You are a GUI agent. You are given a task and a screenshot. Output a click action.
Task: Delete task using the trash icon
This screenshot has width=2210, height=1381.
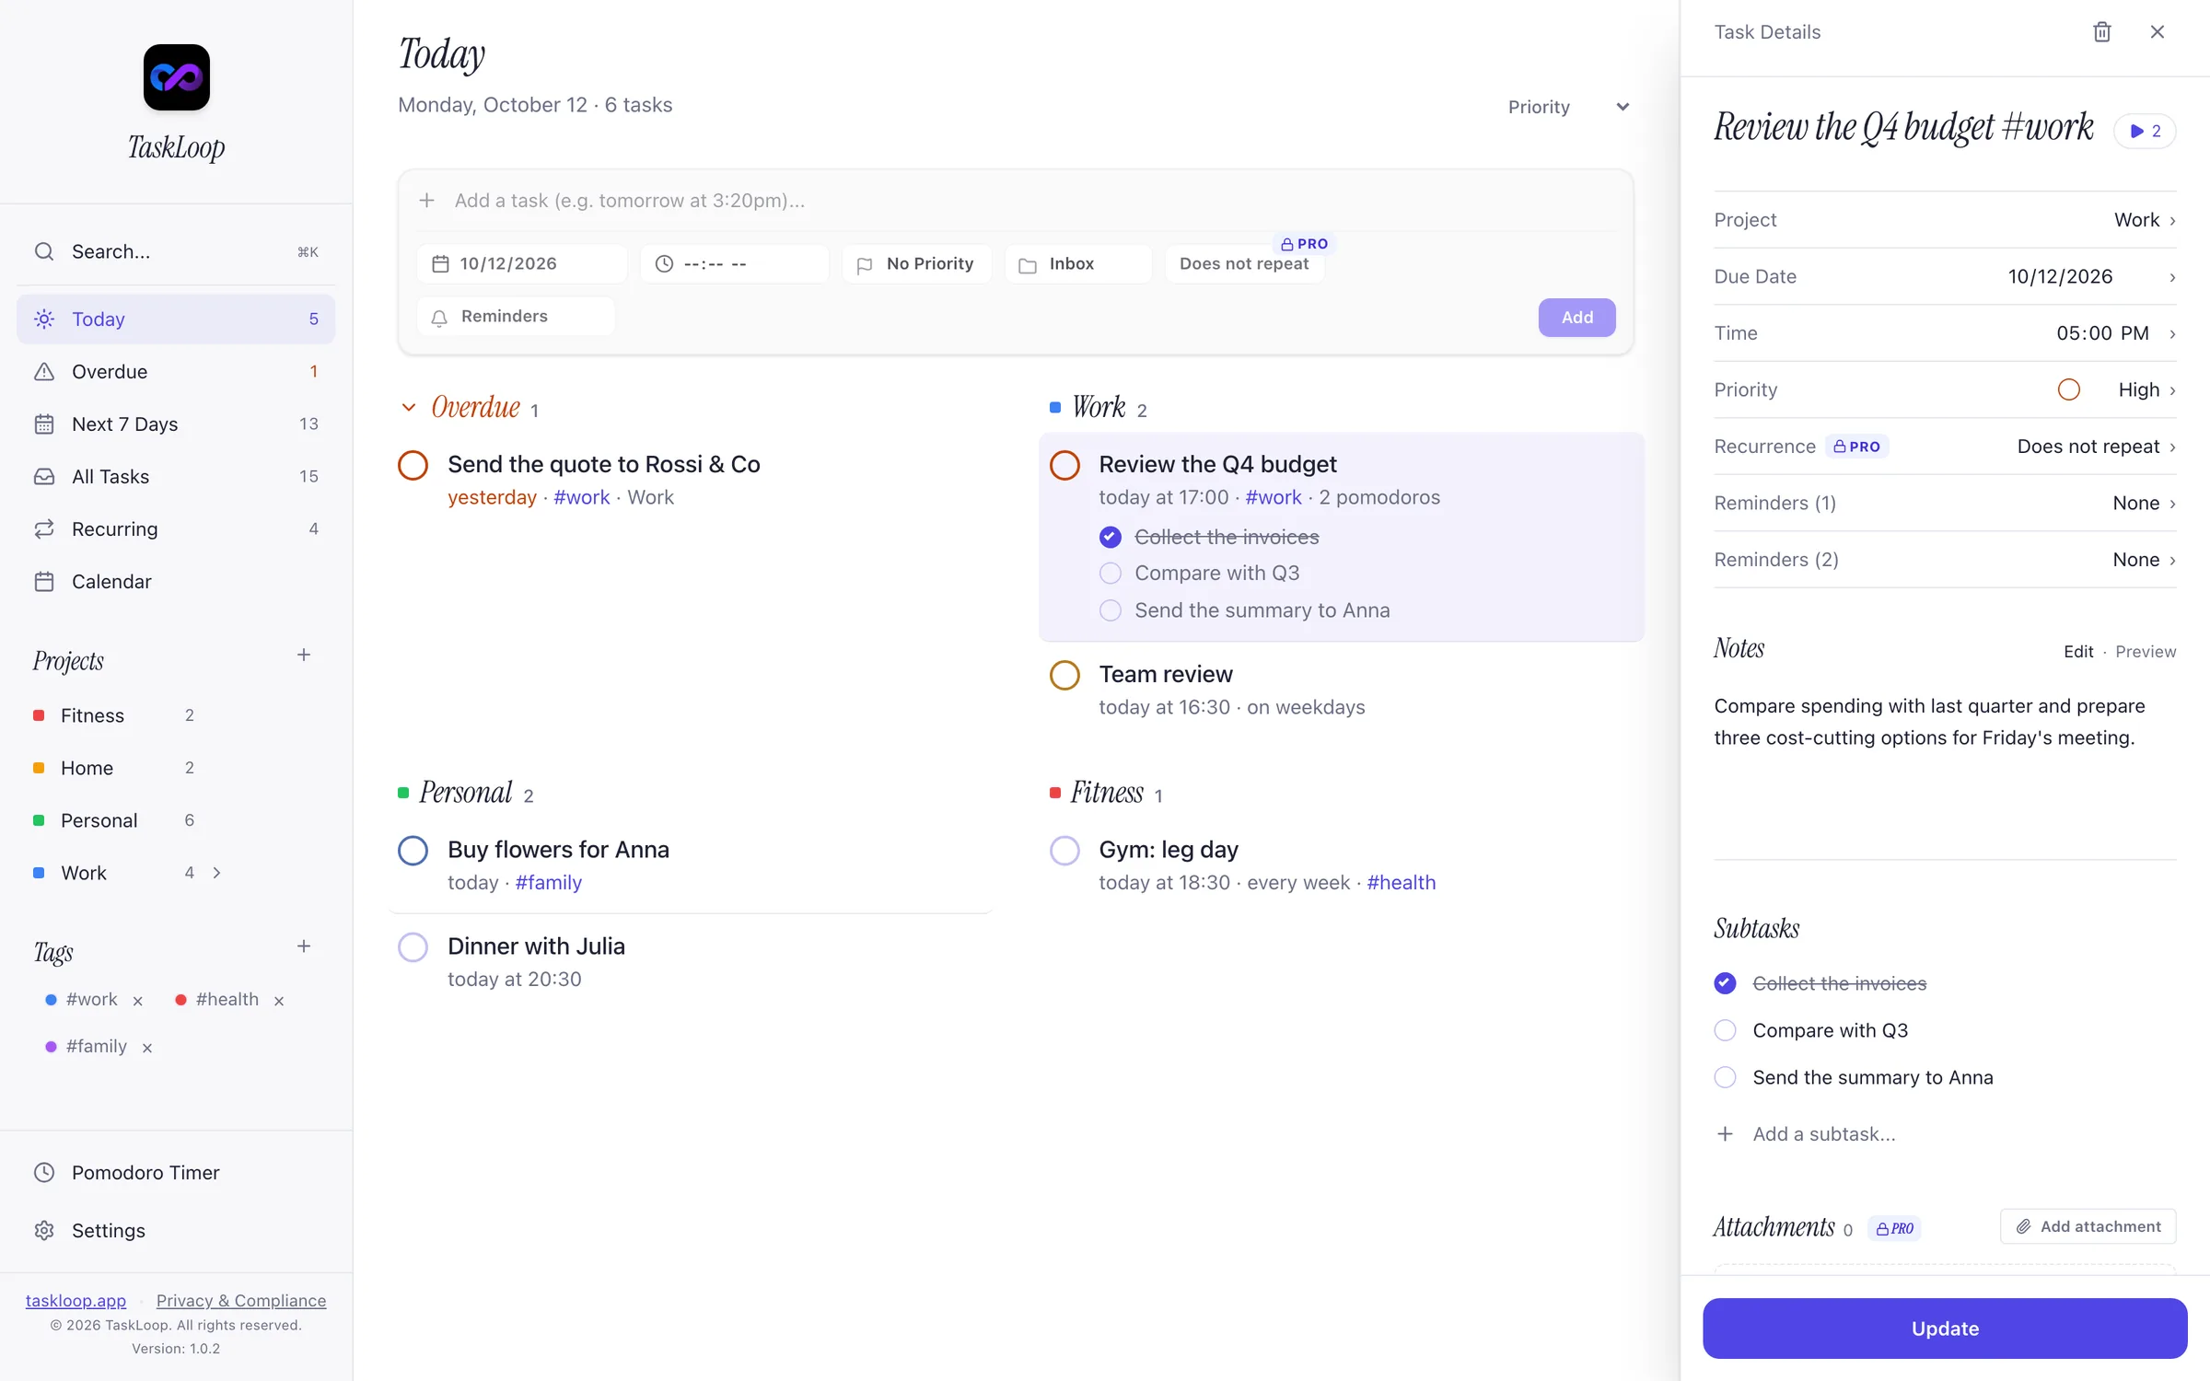click(x=2101, y=32)
